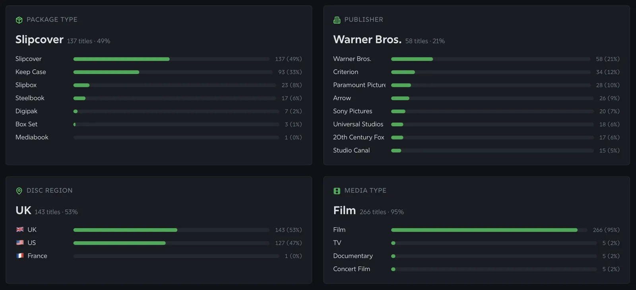Image resolution: width=636 pixels, height=290 pixels.
Task: Select the Studio Canal publisher row
Action: [476, 151]
